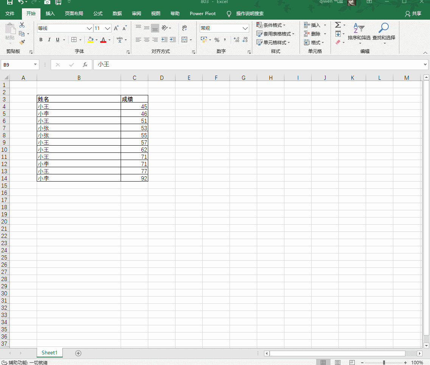Click the decrease indent icon

click(x=164, y=40)
